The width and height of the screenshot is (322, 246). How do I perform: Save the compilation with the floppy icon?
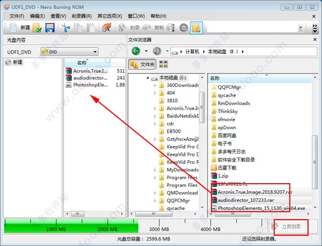50,28
